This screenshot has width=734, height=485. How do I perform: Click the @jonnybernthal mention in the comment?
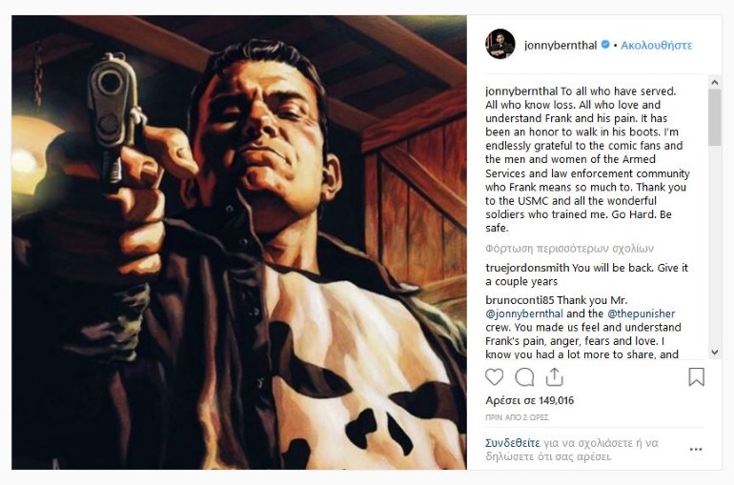526,313
